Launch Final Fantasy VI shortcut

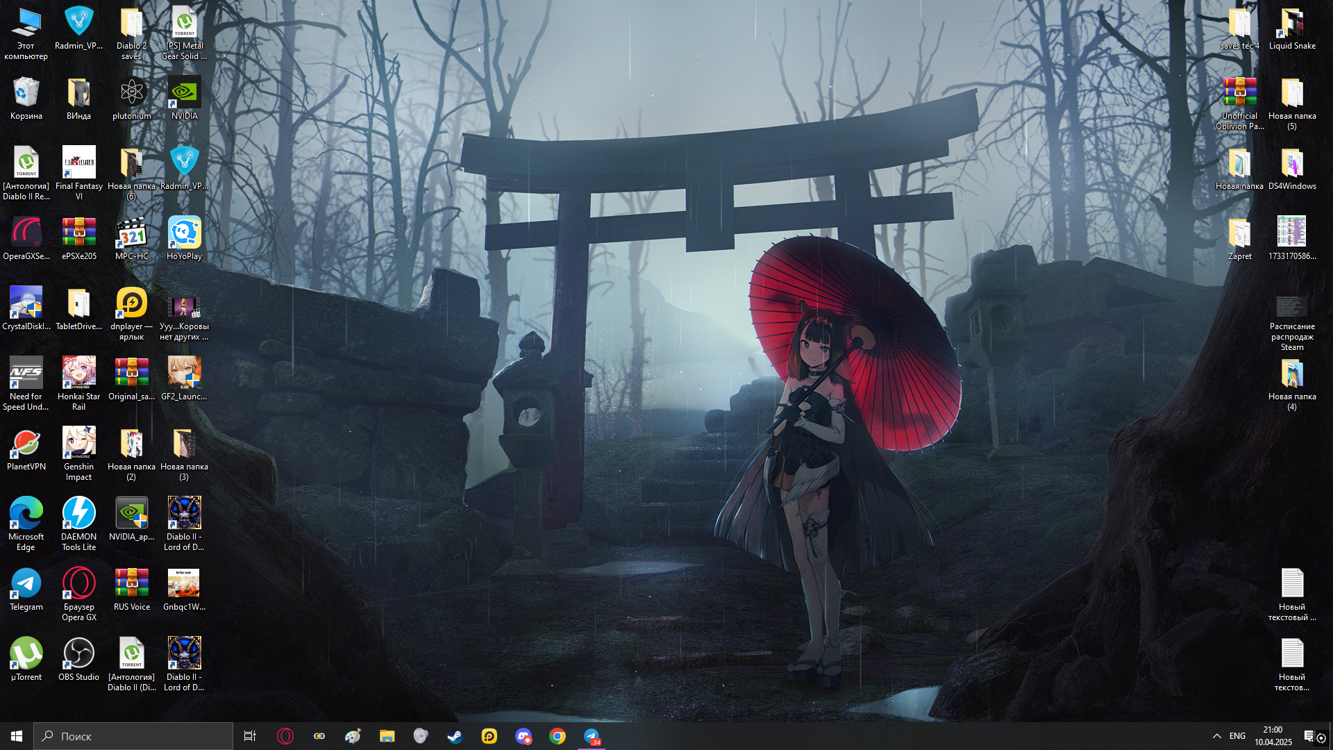coord(79,174)
